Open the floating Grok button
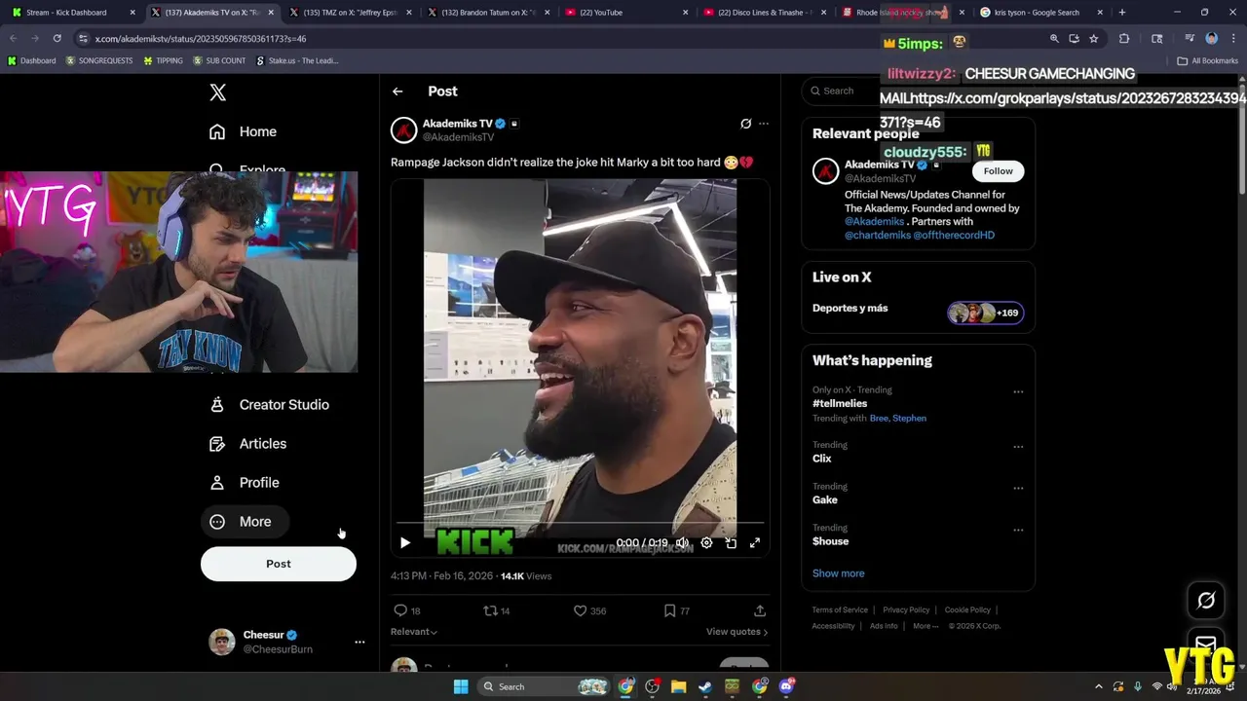The width and height of the screenshot is (1247, 701). [1206, 601]
